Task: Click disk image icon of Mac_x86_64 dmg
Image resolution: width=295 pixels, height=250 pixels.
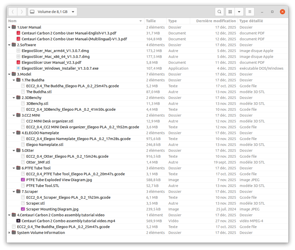Action: pos(18,56)
